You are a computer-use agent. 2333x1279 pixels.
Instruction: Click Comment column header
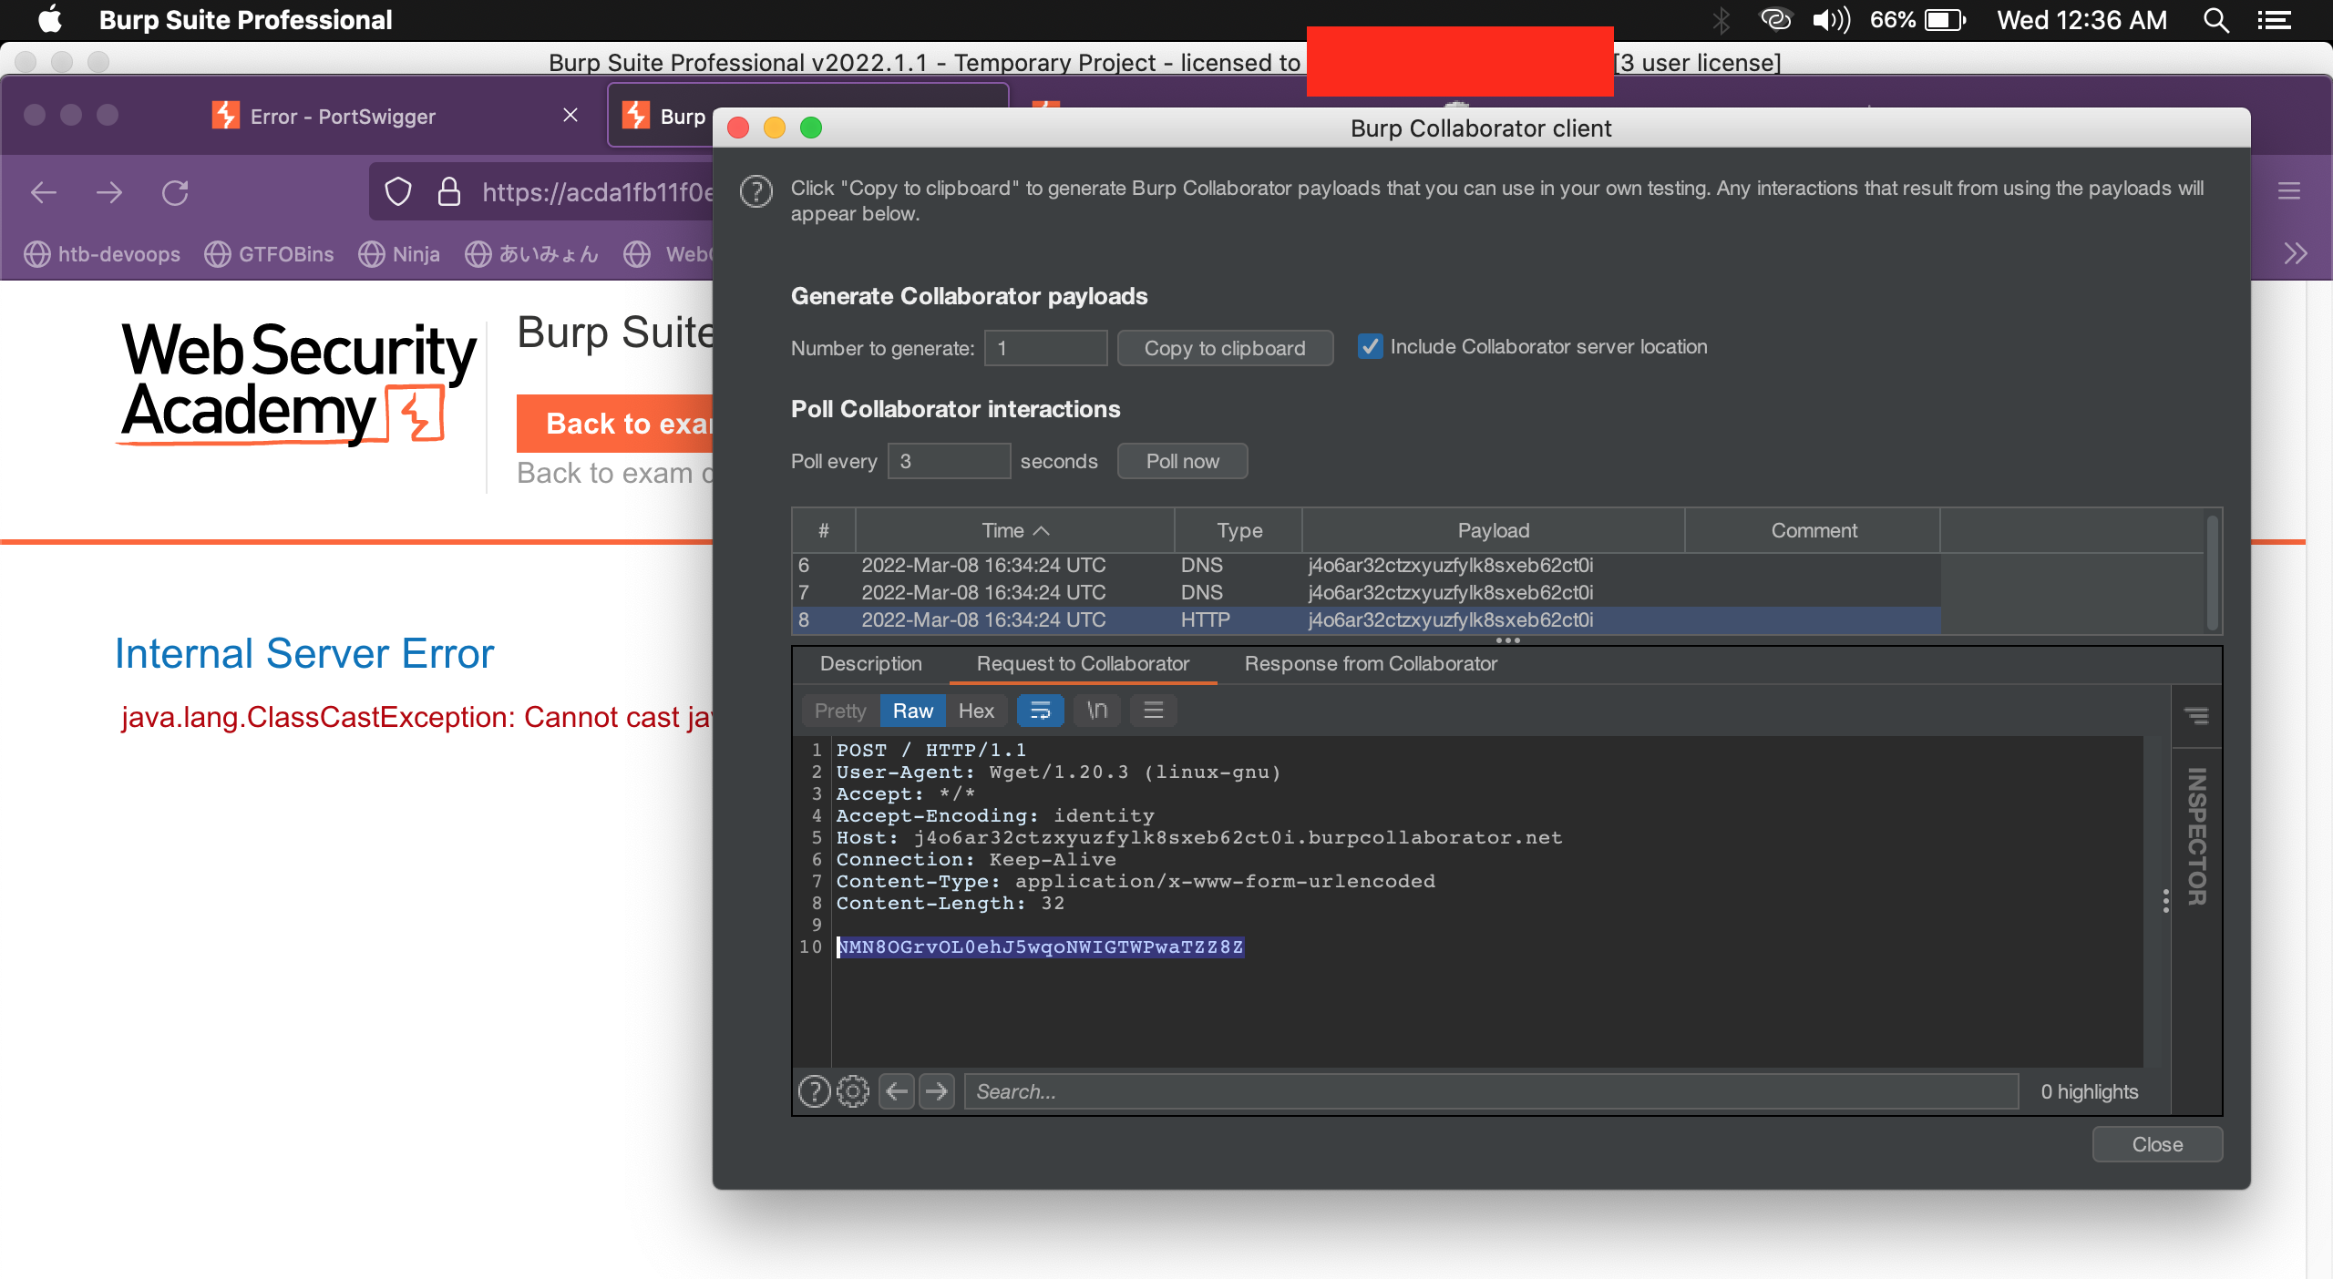point(1814,530)
